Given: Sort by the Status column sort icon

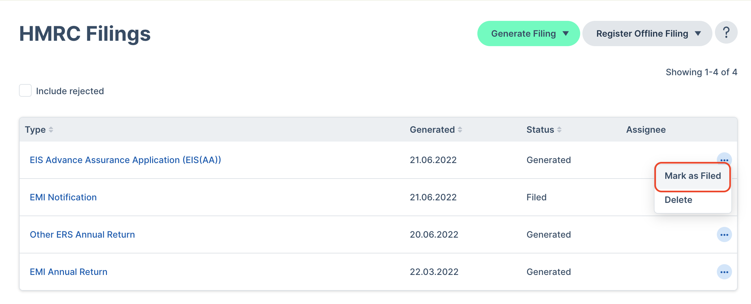Looking at the screenshot, I should click(559, 130).
